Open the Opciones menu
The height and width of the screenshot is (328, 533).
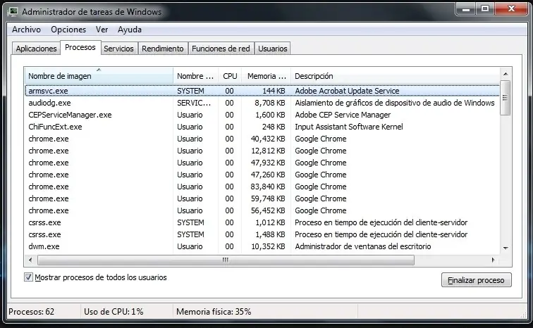pyautogui.click(x=68, y=30)
